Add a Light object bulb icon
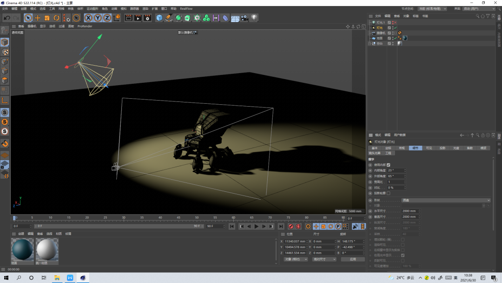The width and height of the screenshot is (502, 283). click(x=254, y=18)
